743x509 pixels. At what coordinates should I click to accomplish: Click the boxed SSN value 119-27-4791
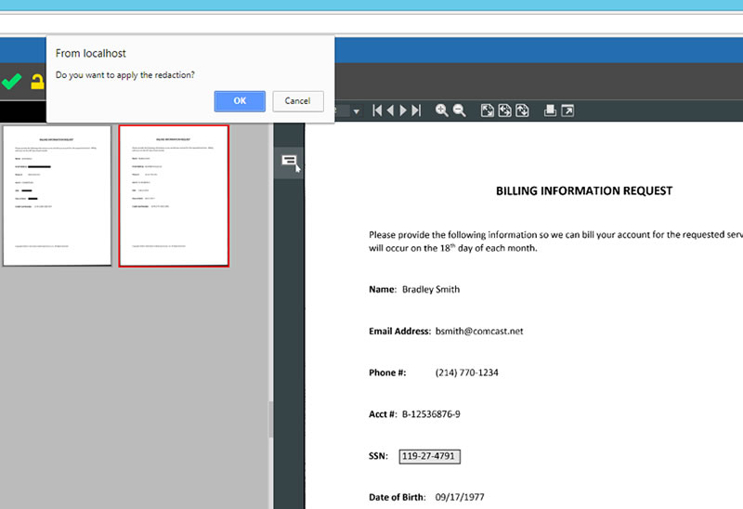coord(430,456)
